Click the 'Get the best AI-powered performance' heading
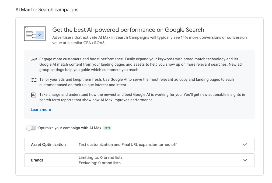 point(128,30)
